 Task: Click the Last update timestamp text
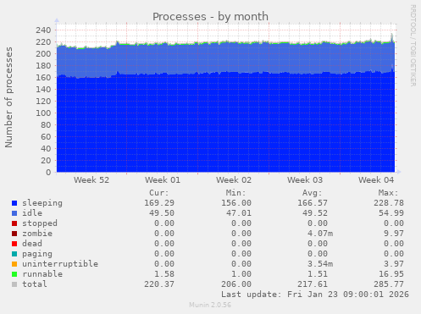pyautogui.click(x=315, y=295)
